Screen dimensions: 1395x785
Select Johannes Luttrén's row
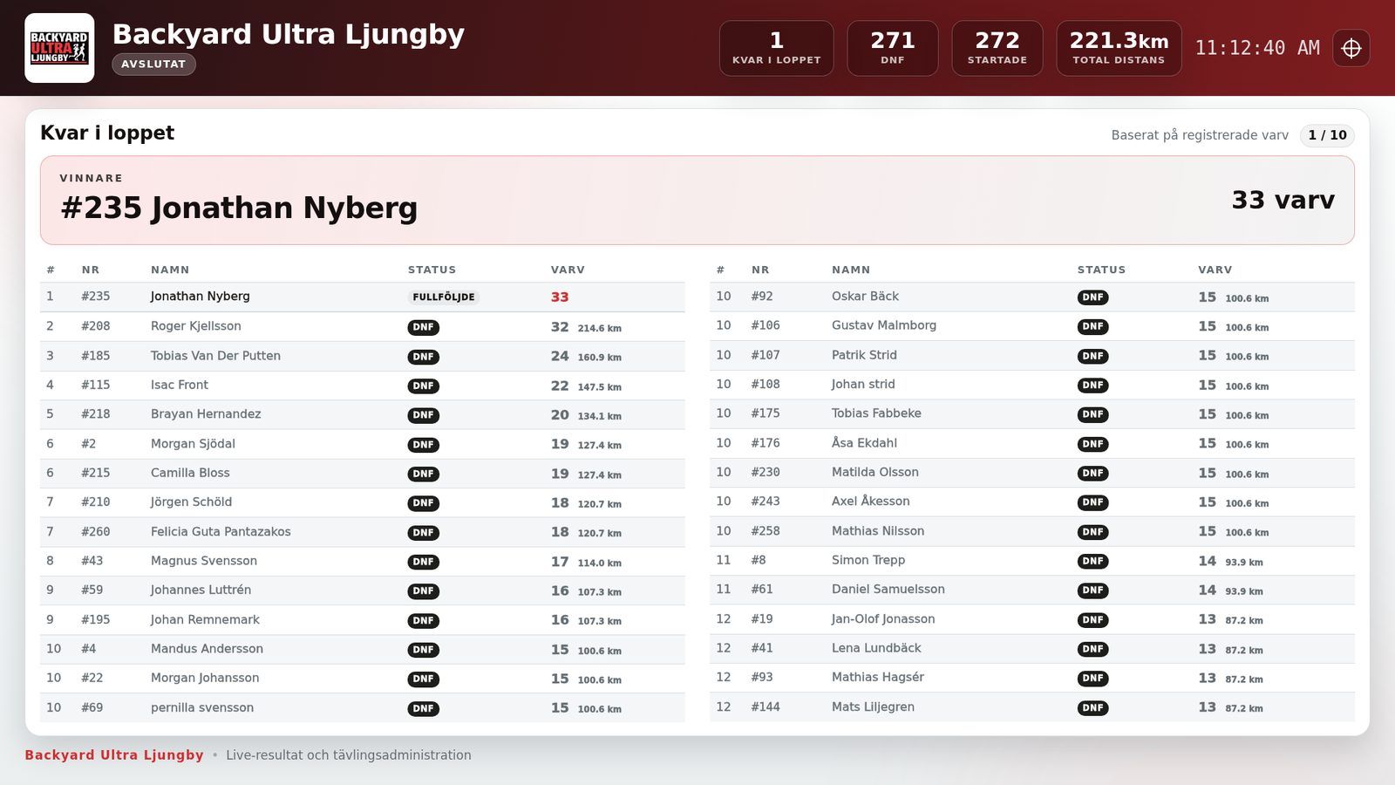pos(363,590)
